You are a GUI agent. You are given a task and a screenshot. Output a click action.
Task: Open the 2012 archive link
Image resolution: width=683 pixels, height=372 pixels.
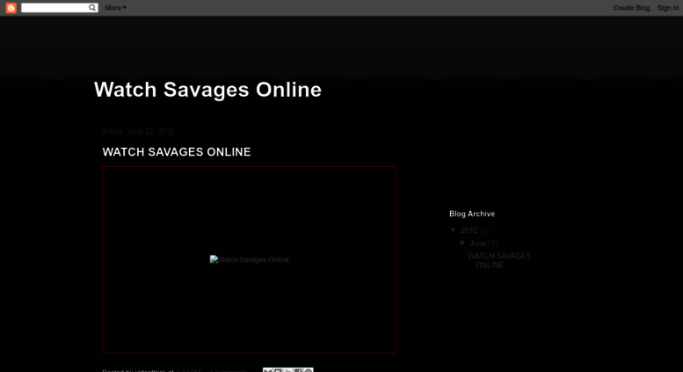pyautogui.click(x=469, y=230)
